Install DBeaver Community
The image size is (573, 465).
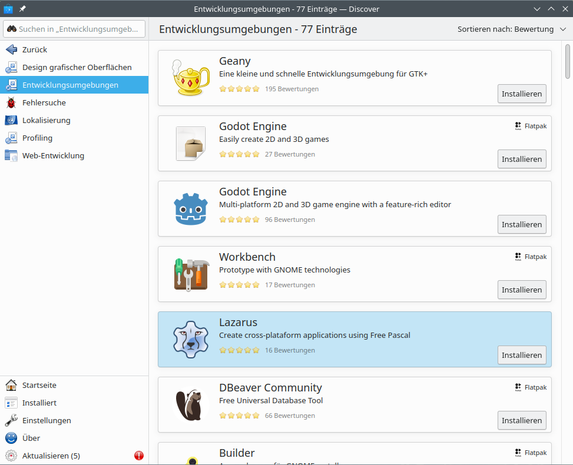[x=522, y=420]
